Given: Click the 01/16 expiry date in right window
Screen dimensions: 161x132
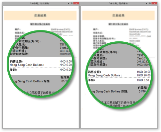Looking at the screenshot, I should click(142, 91).
